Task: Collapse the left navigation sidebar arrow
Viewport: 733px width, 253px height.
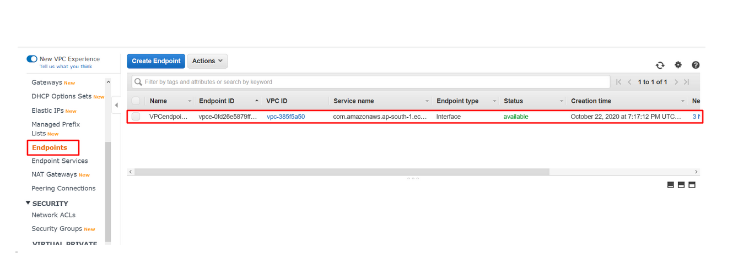Action: tap(116, 105)
